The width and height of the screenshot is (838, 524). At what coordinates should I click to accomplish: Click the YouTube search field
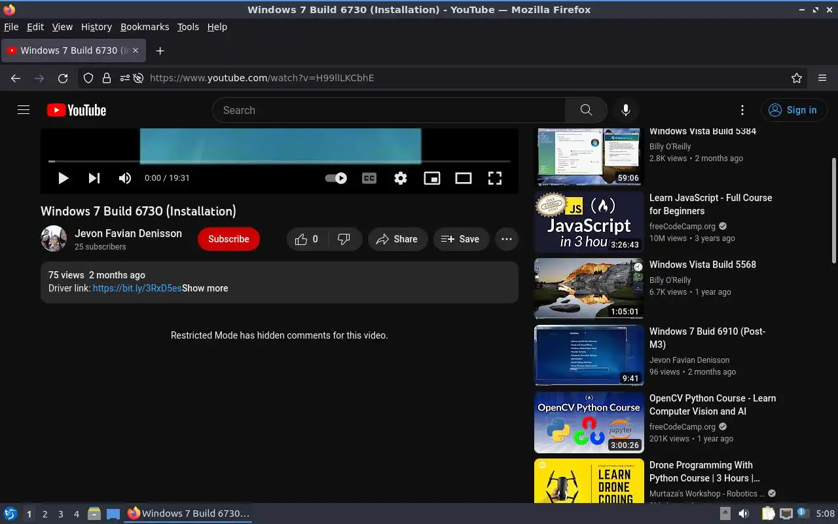389,110
